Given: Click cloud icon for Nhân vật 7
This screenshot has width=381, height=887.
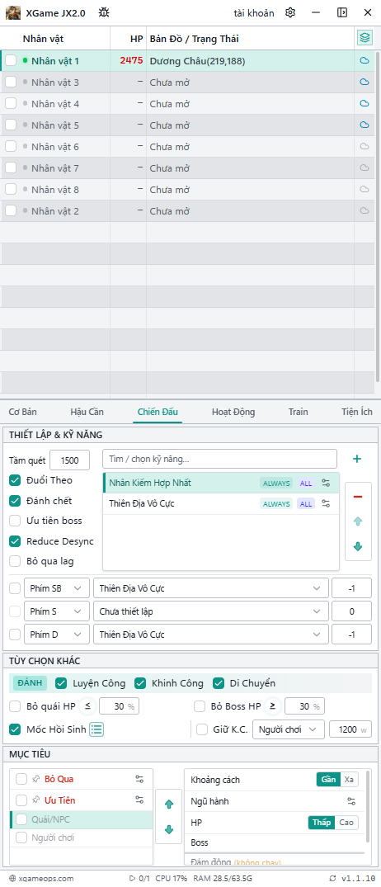Looking at the screenshot, I should pos(365,168).
